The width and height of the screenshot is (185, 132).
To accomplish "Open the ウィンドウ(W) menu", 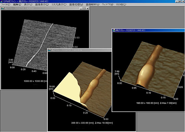I will 108,4.
